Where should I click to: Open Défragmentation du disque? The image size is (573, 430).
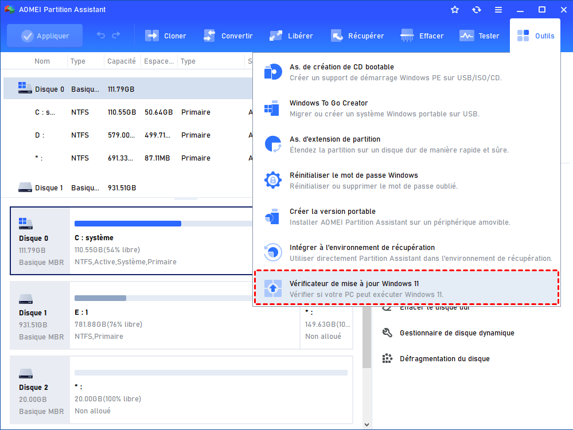(x=445, y=359)
